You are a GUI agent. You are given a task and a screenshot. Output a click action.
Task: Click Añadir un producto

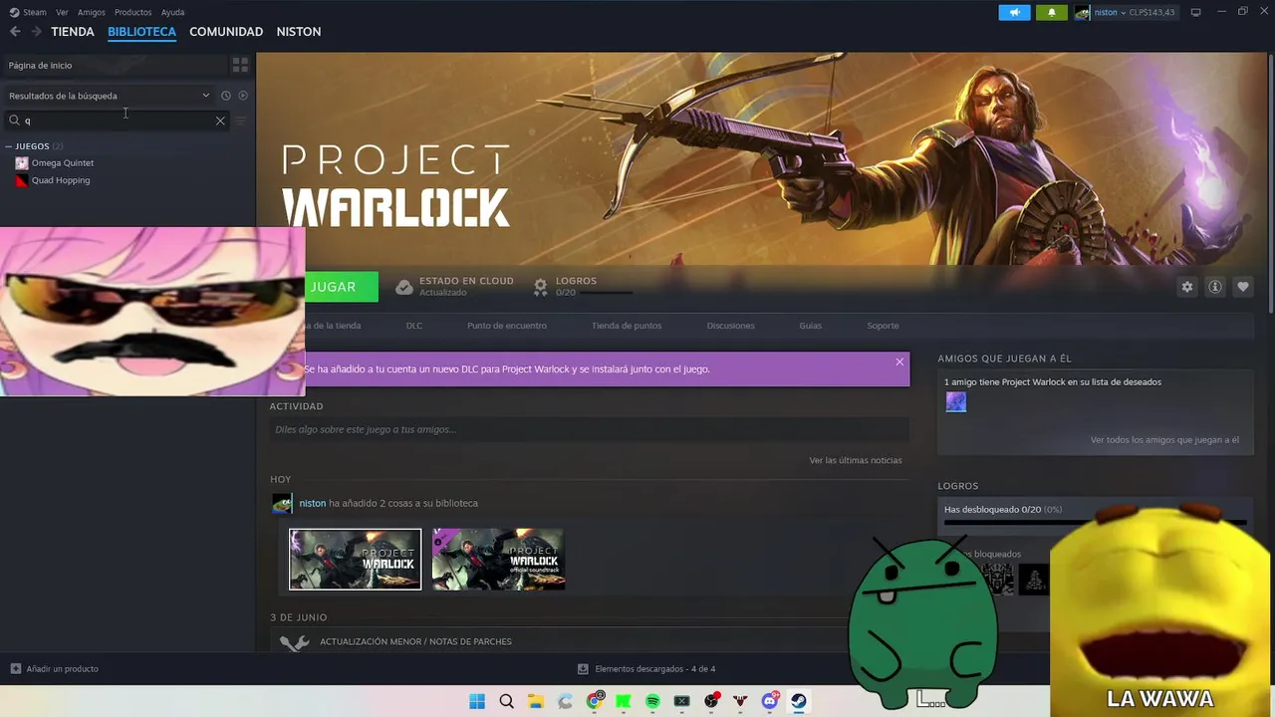62,668
